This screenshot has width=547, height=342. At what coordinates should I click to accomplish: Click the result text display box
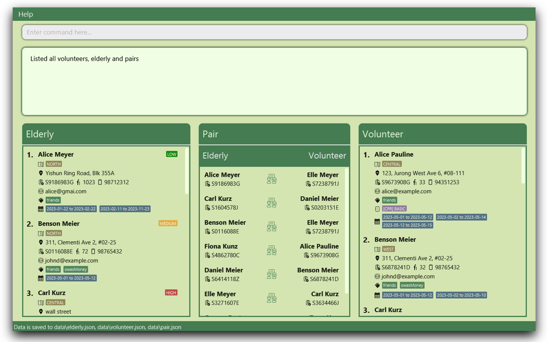274,82
